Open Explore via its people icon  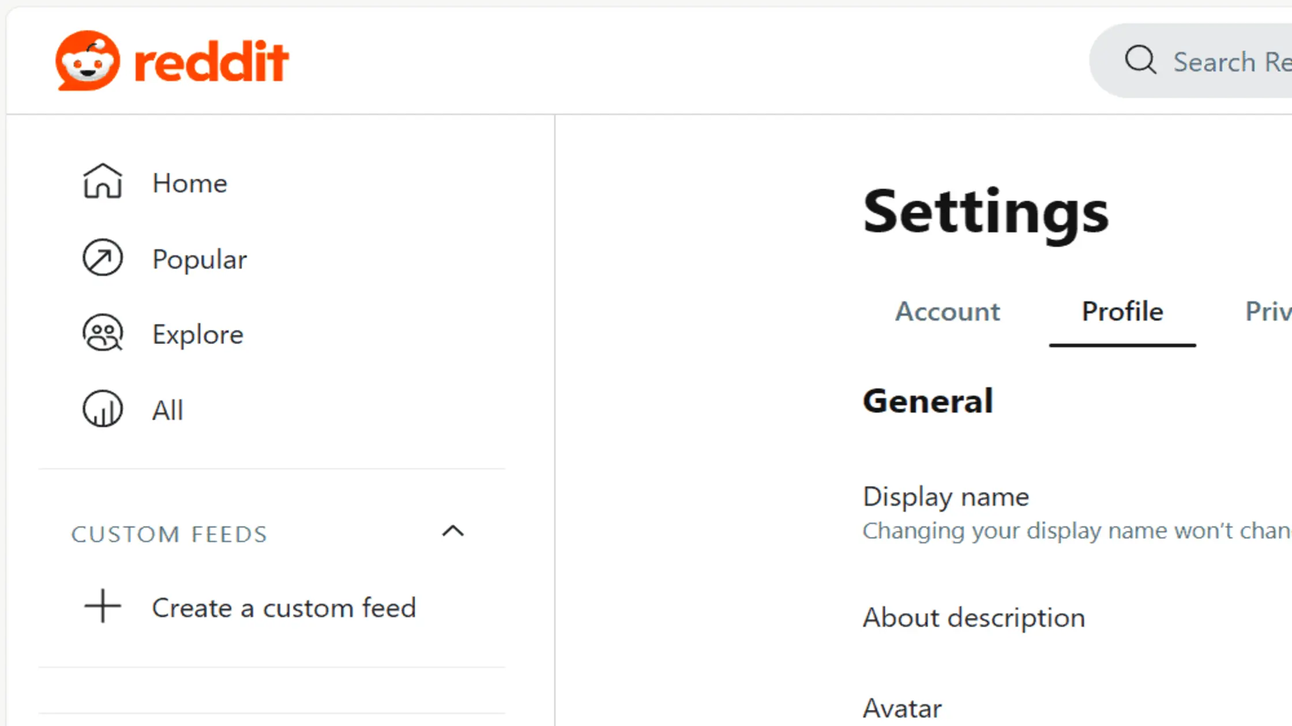103,333
